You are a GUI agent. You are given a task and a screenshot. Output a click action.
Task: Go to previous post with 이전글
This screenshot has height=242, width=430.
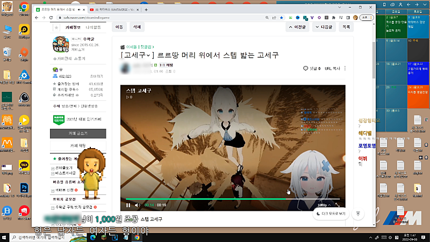[298, 27]
